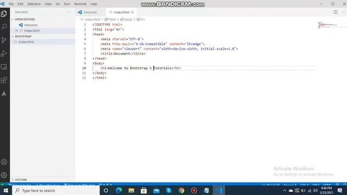Screen dimensions: 347x195
Task: Click the <!DOCTYPE html> line of code
Action: point(107,24)
